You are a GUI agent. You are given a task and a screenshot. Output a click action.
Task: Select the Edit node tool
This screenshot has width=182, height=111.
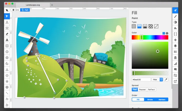tap(7, 16)
